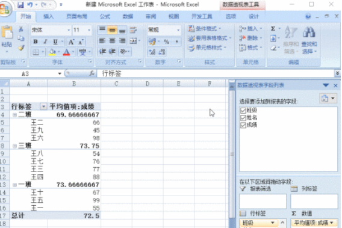Apply percent style format

tap(167, 42)
